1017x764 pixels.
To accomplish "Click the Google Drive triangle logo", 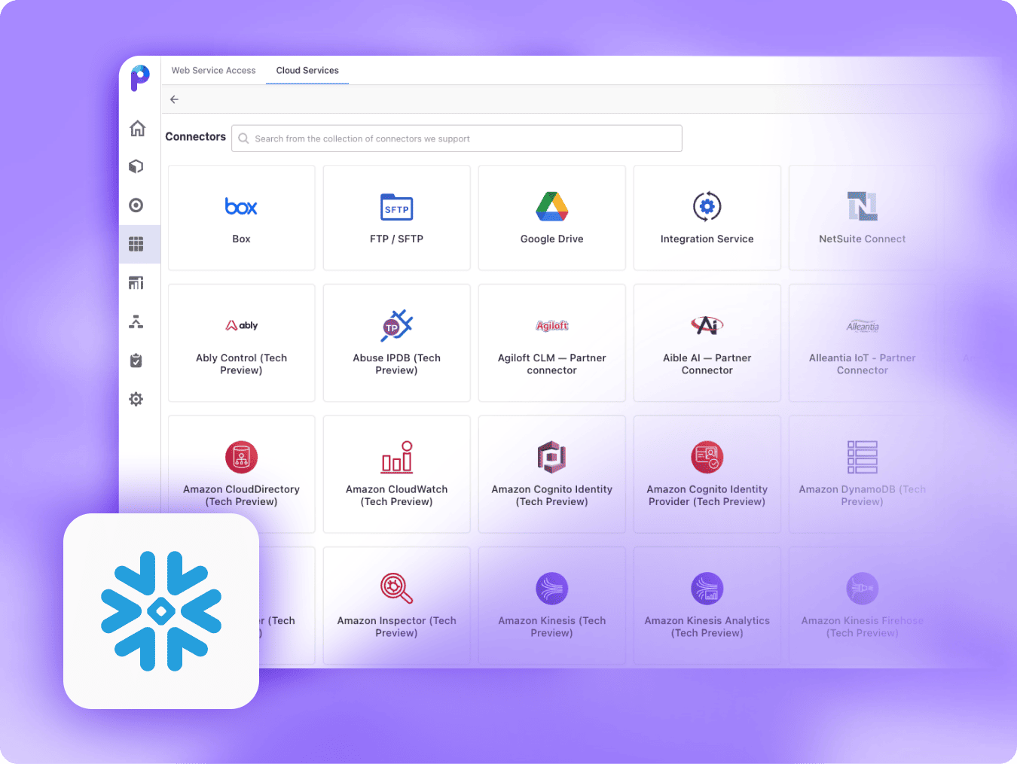I will (x=552, y=206).
